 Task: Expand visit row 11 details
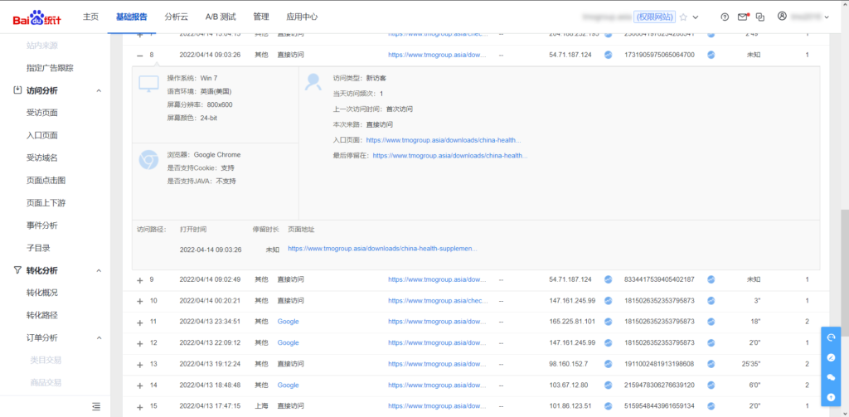tap(139, 322)
